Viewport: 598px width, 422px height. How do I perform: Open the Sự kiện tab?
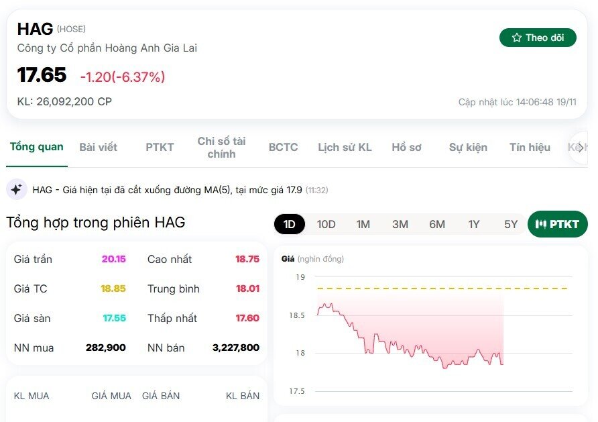point(468,147)
